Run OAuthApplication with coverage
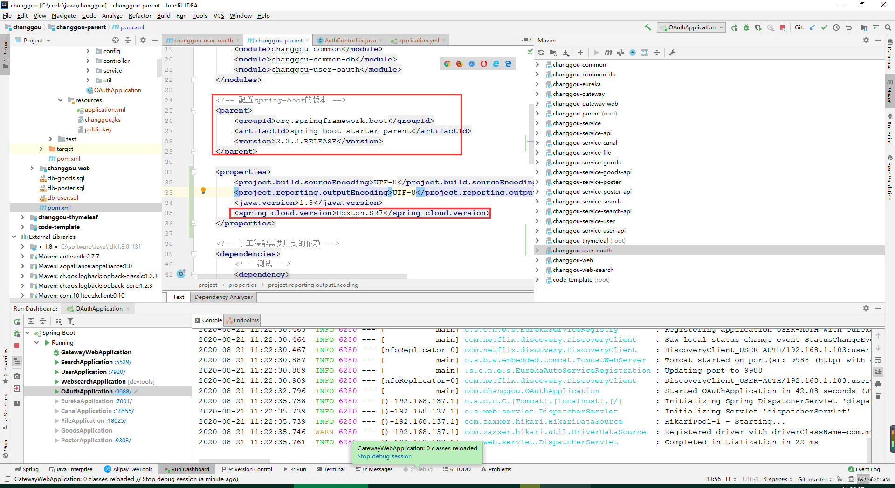Viewport: 895px width, 488px height. click(x=758, y=27)
